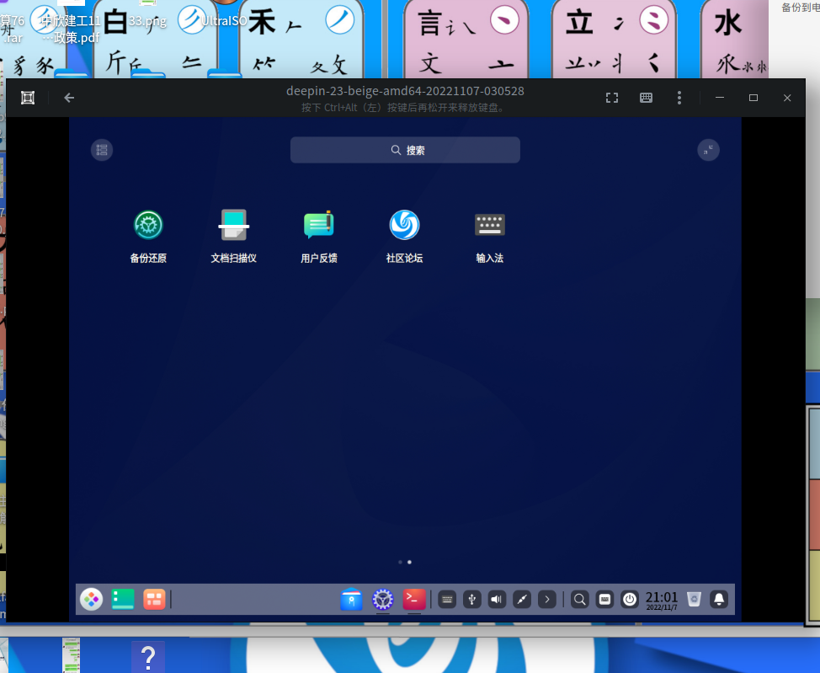Mute the volume icon in the dock tray

tap(496, 599)
